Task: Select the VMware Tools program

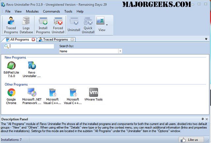Action: pos(94,95)
